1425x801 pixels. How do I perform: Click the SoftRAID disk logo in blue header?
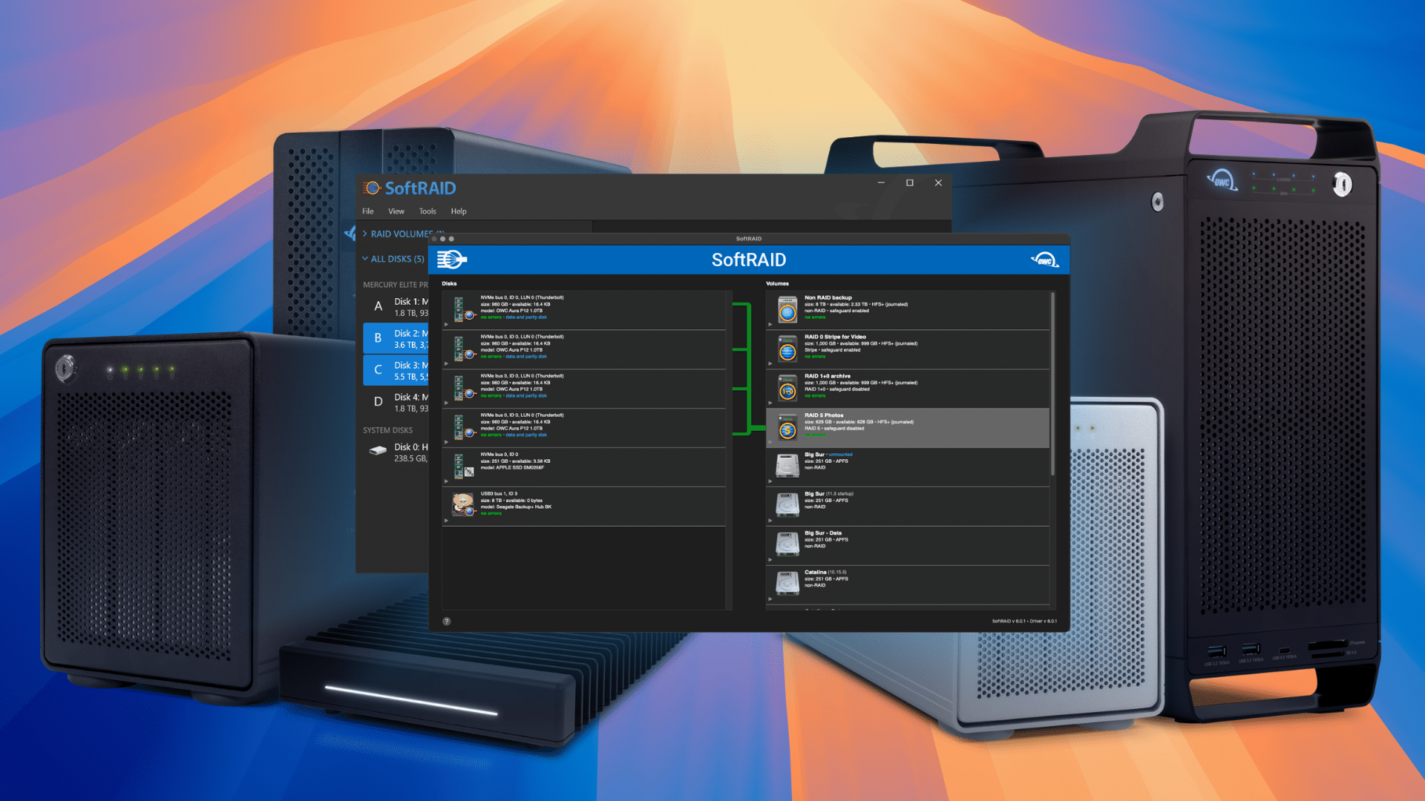tap(451, 260)
